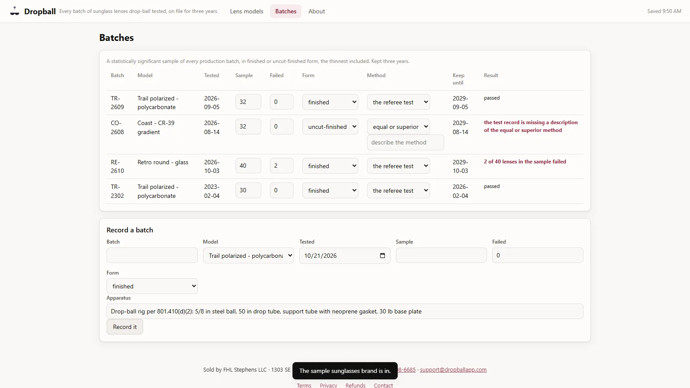Open the Lens models tab
The height and width of the screenshot is (388, 690).
(247, 11)
